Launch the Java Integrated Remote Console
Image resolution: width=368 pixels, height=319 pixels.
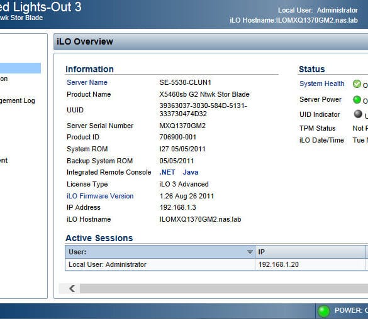(x=191, y=172)
